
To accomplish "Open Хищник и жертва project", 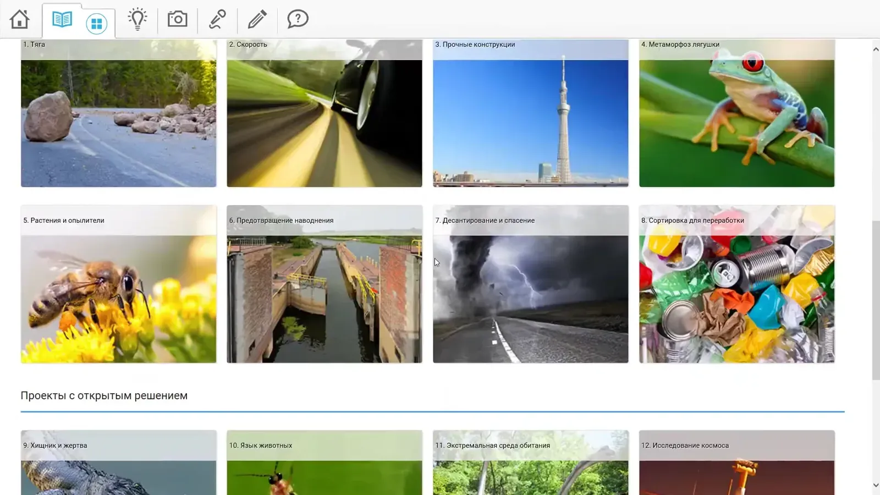I will pyautogui.click(x=118, y=463).
